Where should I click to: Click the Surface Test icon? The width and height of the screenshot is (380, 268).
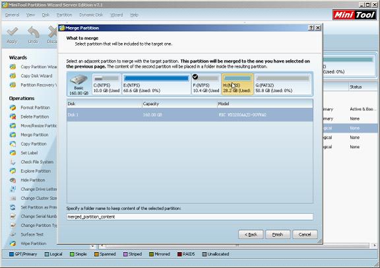pos(13,234)
